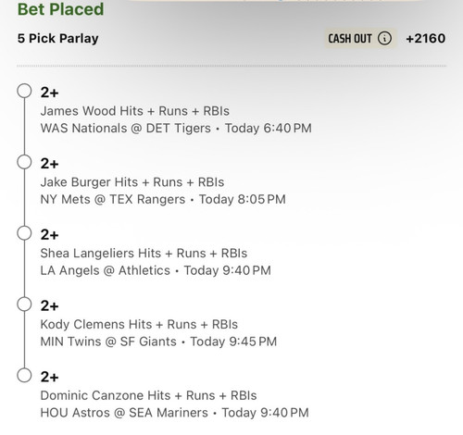
Task: View LA Angels @ Athletics game
Action: (x=106, y=270)
